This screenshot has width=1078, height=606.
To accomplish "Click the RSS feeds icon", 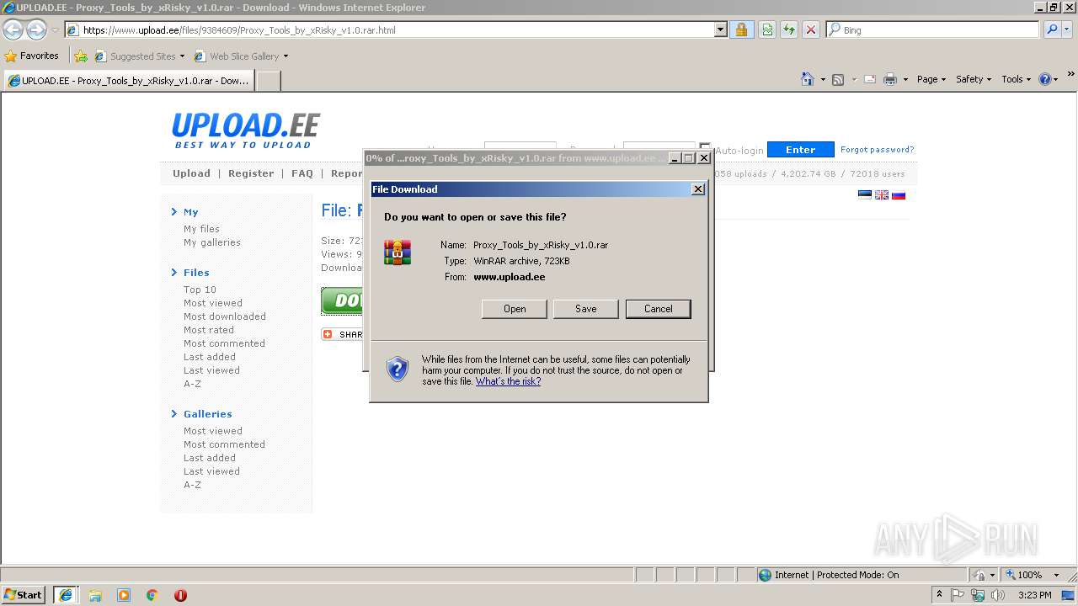I will click(x=838, y=79).
